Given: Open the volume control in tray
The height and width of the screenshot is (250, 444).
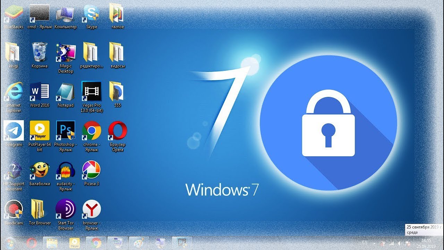Looking at the screenshot, I should point(400,243).
